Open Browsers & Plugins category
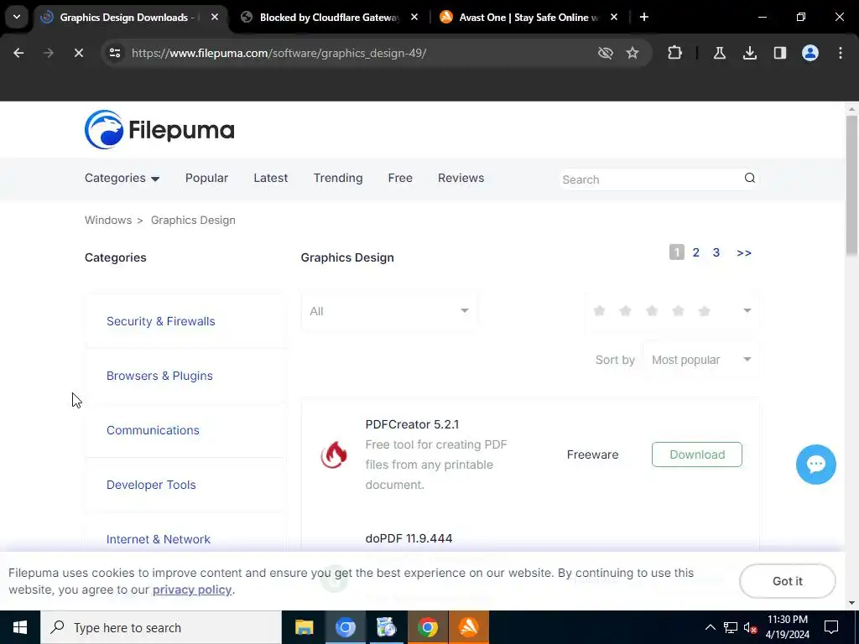The height and width of the screenshot is (644, 859). [159, 376]
